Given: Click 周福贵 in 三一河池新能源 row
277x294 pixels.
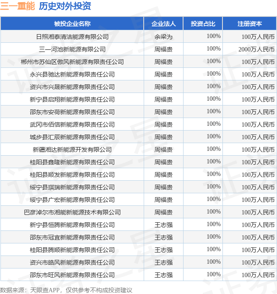Looking at the screenshot, I should click(x=164, y=49).
